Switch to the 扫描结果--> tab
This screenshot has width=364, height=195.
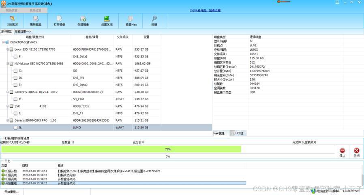pyautogui.click(x=23, y=31)
